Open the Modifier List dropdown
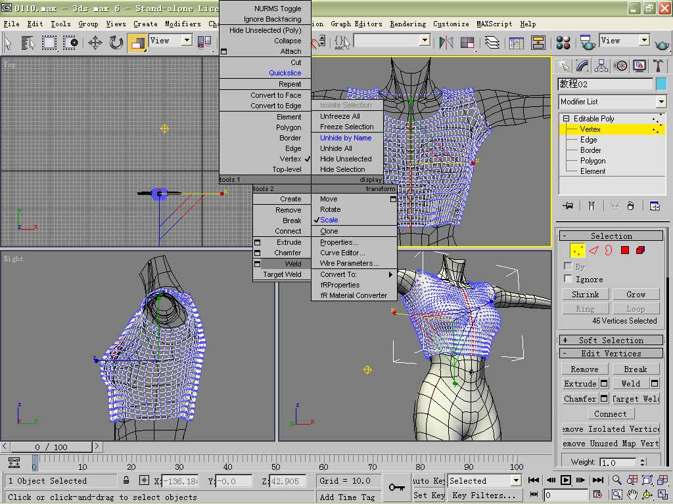 coord(661,102)
